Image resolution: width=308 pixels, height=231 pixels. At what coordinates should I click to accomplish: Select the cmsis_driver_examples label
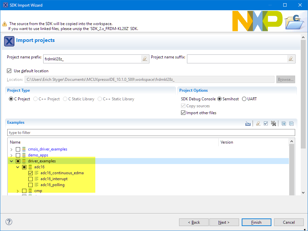(47, 149)
